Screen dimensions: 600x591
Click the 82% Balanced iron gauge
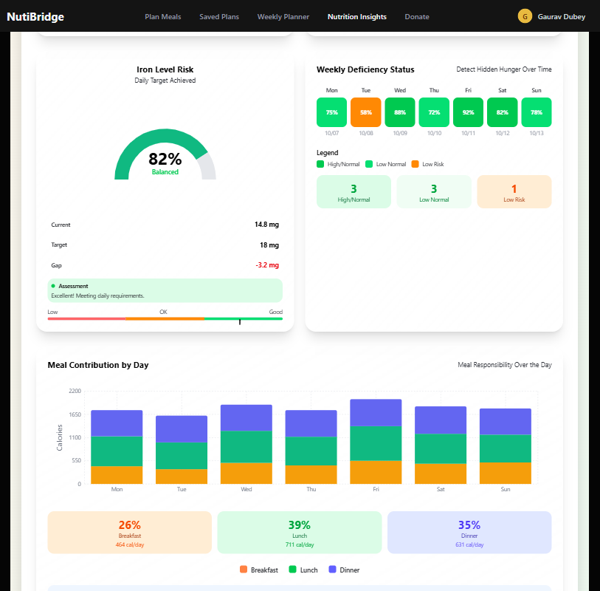click(165, 154)
